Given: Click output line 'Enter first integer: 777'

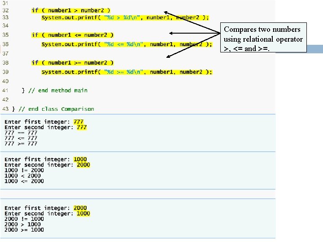Looking at the screenshot, I should point(44,121).
